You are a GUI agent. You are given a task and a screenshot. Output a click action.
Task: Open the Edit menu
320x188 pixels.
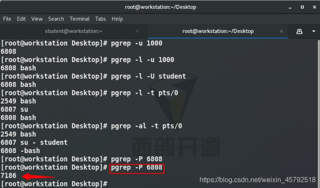(21, 19)
